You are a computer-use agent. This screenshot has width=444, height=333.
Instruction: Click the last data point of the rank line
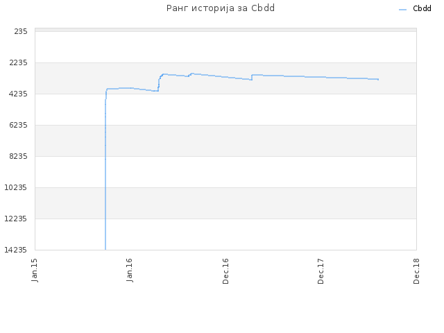pyautogui.click(x=378, y=79)
